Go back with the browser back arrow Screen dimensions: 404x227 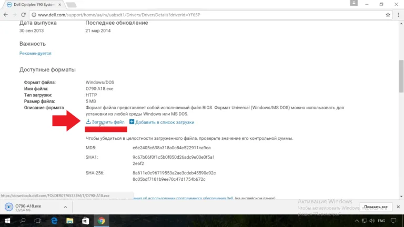6,15
